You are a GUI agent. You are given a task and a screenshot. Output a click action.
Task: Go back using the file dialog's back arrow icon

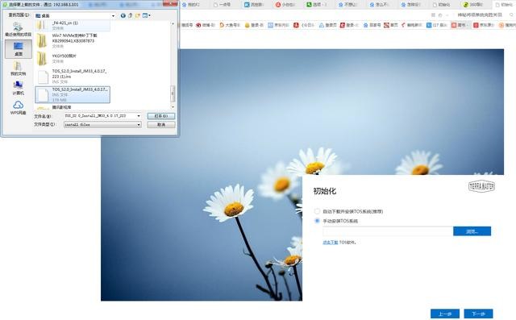[x=123, y=15]
